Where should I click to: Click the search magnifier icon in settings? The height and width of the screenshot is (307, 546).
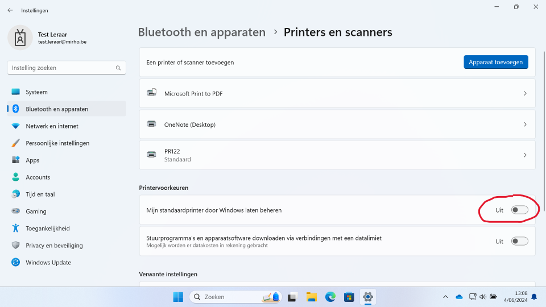pos(118,68)
